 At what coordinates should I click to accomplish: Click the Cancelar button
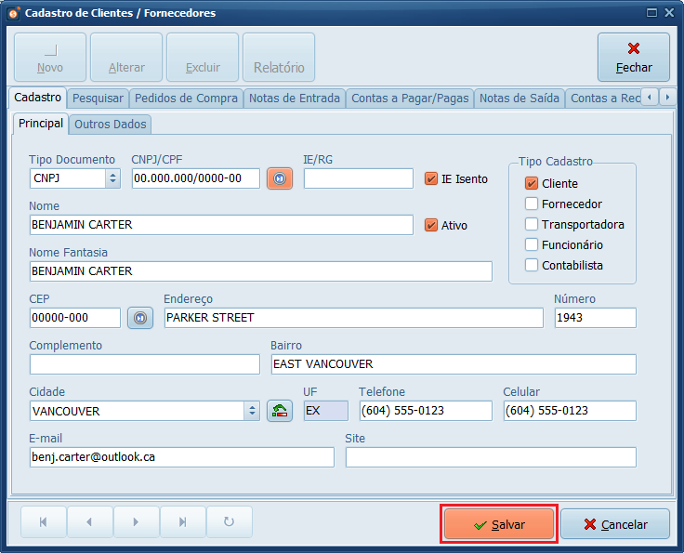tap(615, 524)
